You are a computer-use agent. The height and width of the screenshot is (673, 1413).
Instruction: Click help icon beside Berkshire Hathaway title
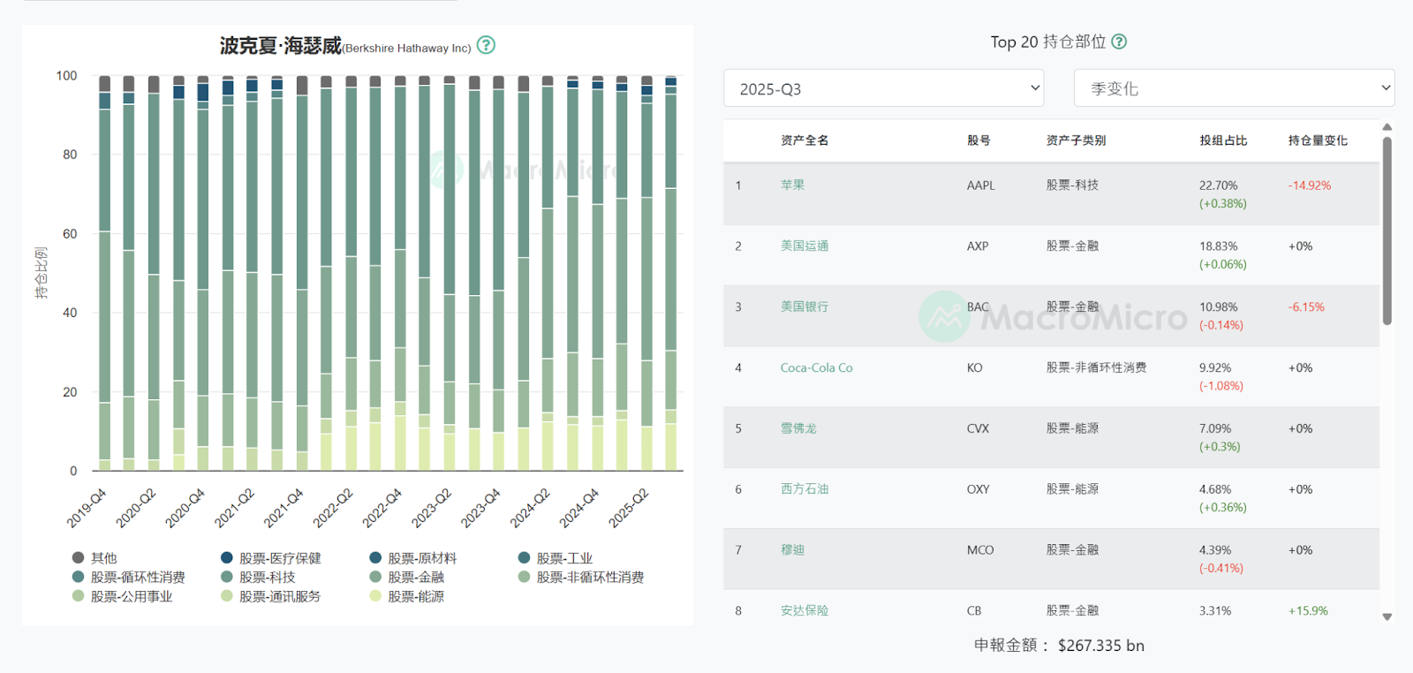tap(486, 45)
